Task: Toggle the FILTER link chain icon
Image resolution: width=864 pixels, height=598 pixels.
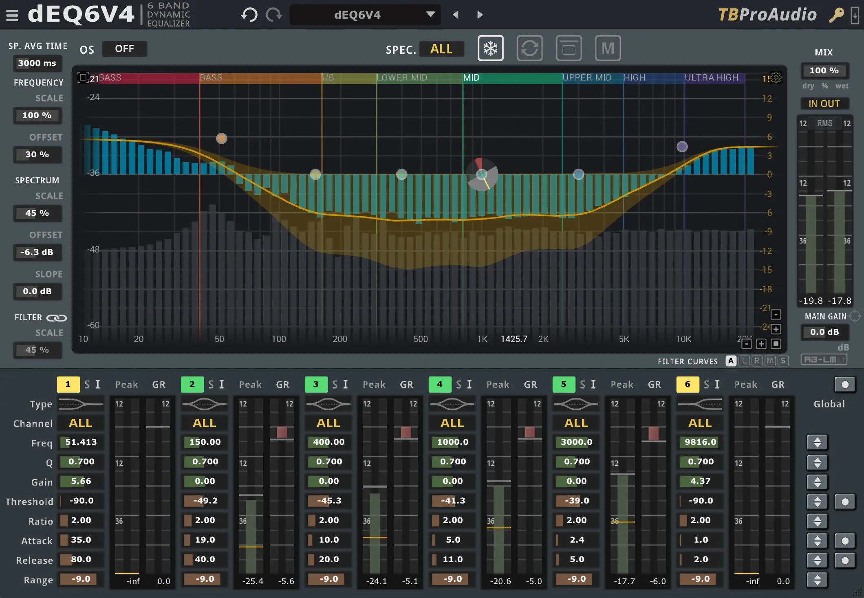Action: [56, 318]
